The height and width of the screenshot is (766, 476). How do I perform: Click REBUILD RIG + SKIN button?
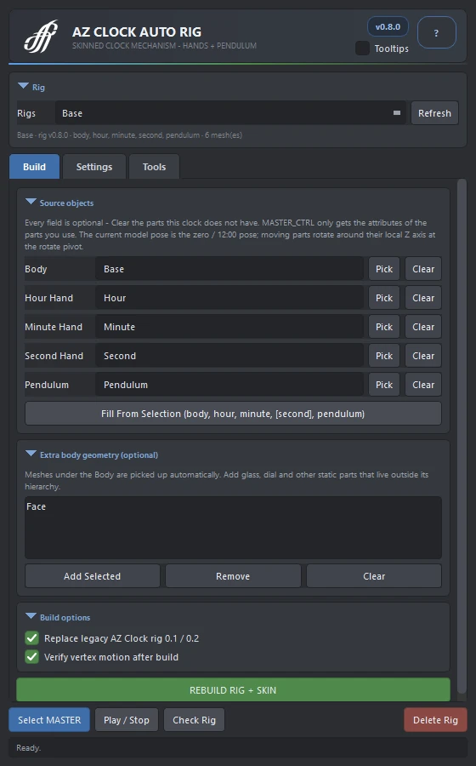pyautogui.click(x=233, y=689)
